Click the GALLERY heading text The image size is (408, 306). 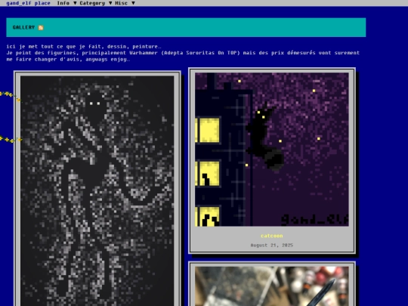click(23, 27)
